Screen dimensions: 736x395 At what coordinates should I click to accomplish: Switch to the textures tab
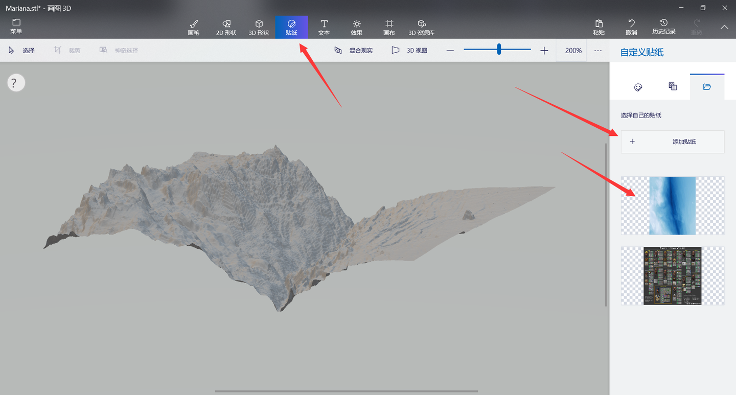click(673, 87)
